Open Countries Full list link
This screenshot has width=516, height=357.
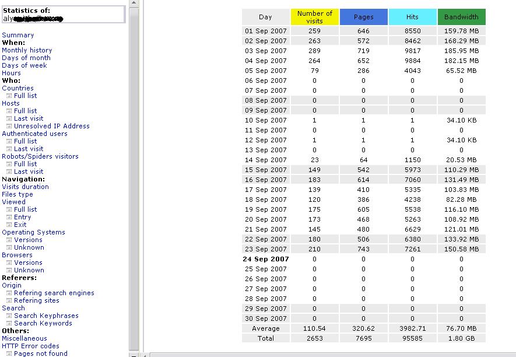(x=25, y=96)
